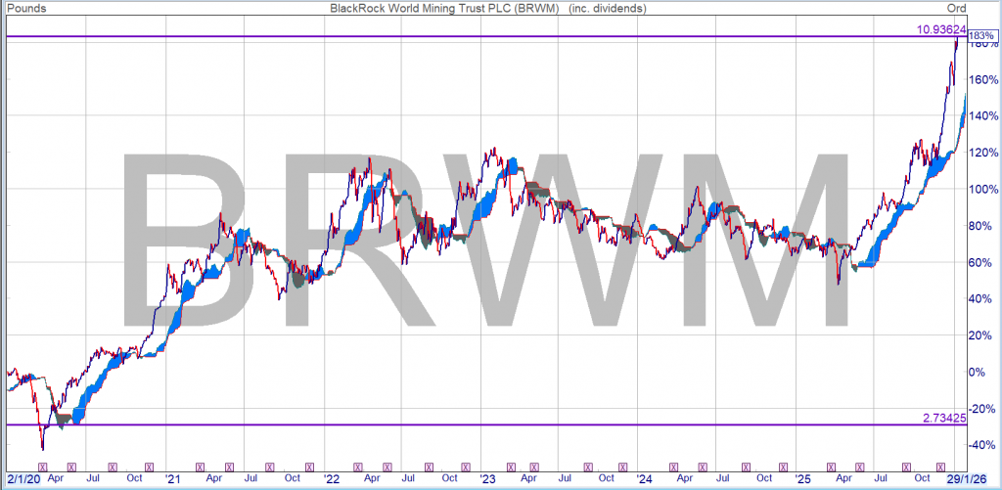Click the X marker between Jul and Oct 2020
The image size is (1002, 490).
point(111,468)
